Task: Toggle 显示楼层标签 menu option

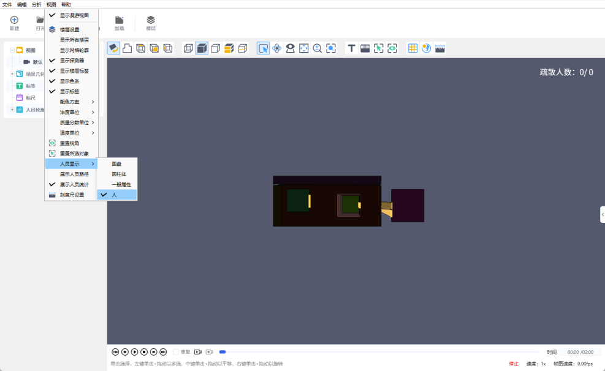Action: coord(71,71)
